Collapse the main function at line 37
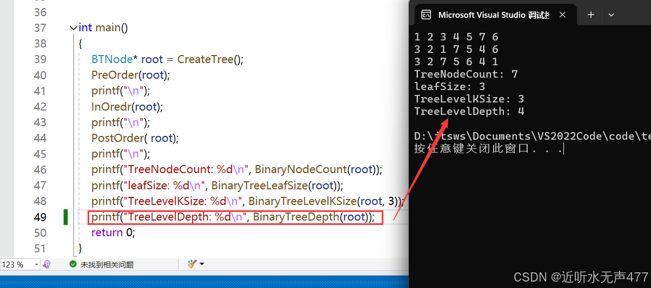The width and height of the screenshot is (651, 288). [x=74, y=28]
